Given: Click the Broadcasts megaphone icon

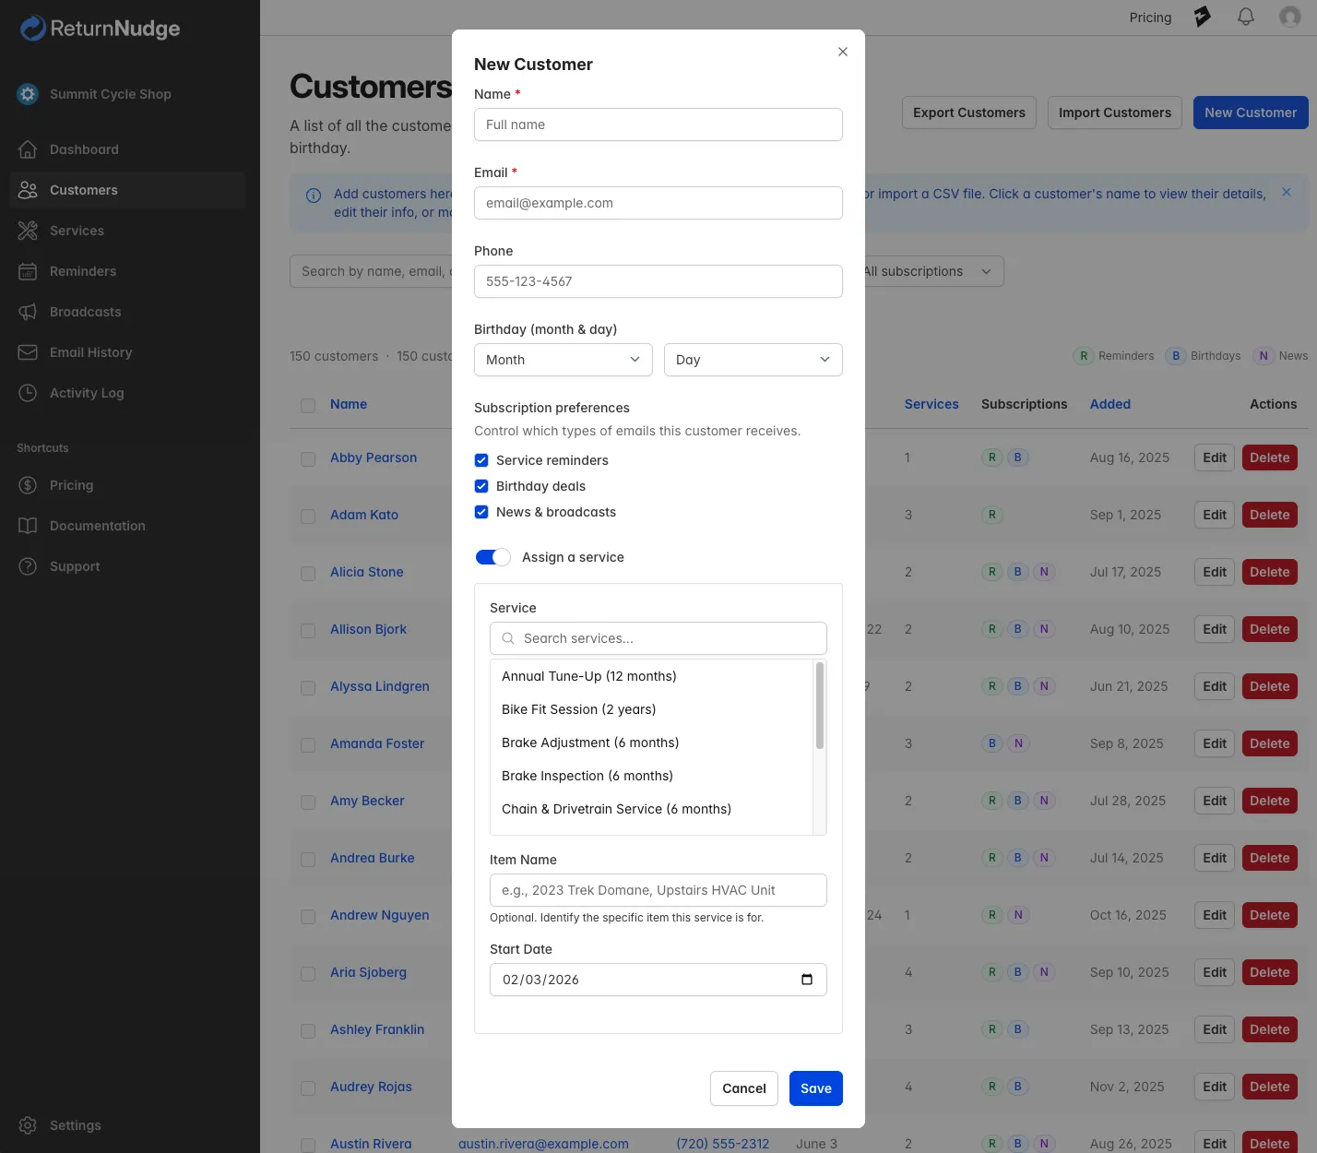Looking at the screenshot, I should [x=28, y=312].
